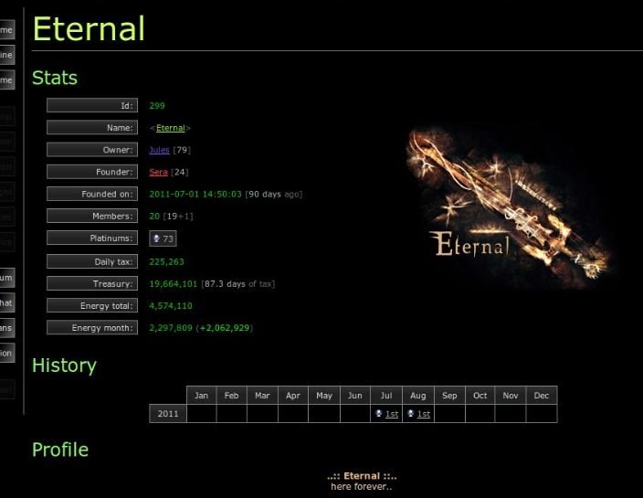This screenshot has width=643, height=498.
Task: Open the Eternal link in the Name row
Action: (x=170, y=128)
